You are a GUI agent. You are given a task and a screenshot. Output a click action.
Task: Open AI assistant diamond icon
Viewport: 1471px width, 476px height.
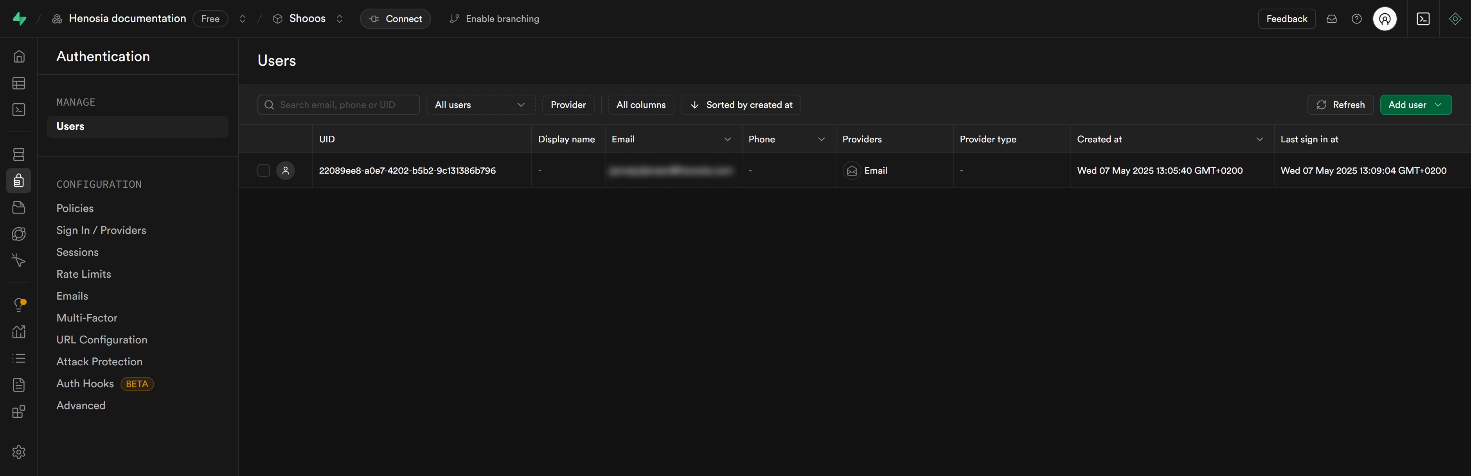tap(1455, 19)
